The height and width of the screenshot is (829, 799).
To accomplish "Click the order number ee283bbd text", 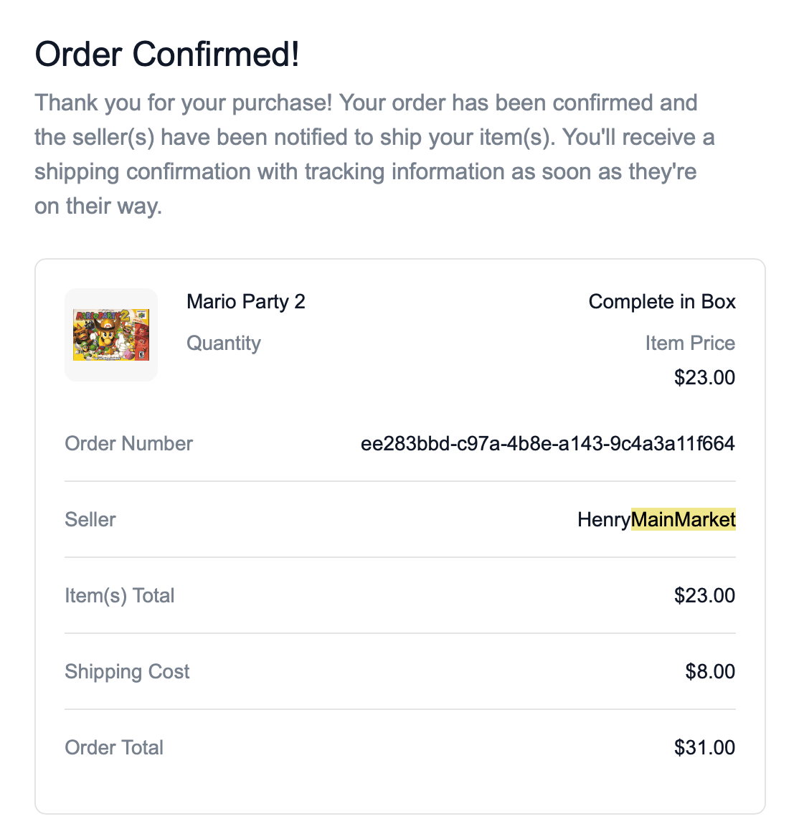I will 547,443.
